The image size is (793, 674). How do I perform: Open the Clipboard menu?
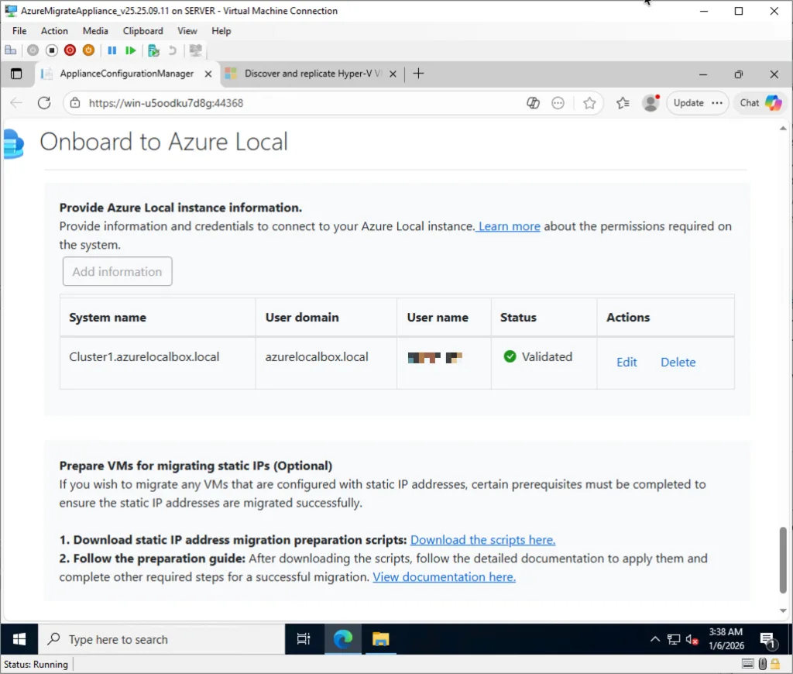click(142, 31)
